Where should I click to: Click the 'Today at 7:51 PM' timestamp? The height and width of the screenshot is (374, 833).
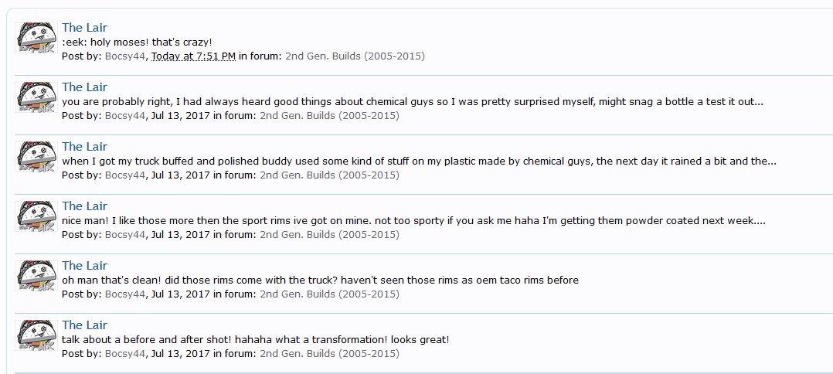(193, 56)
